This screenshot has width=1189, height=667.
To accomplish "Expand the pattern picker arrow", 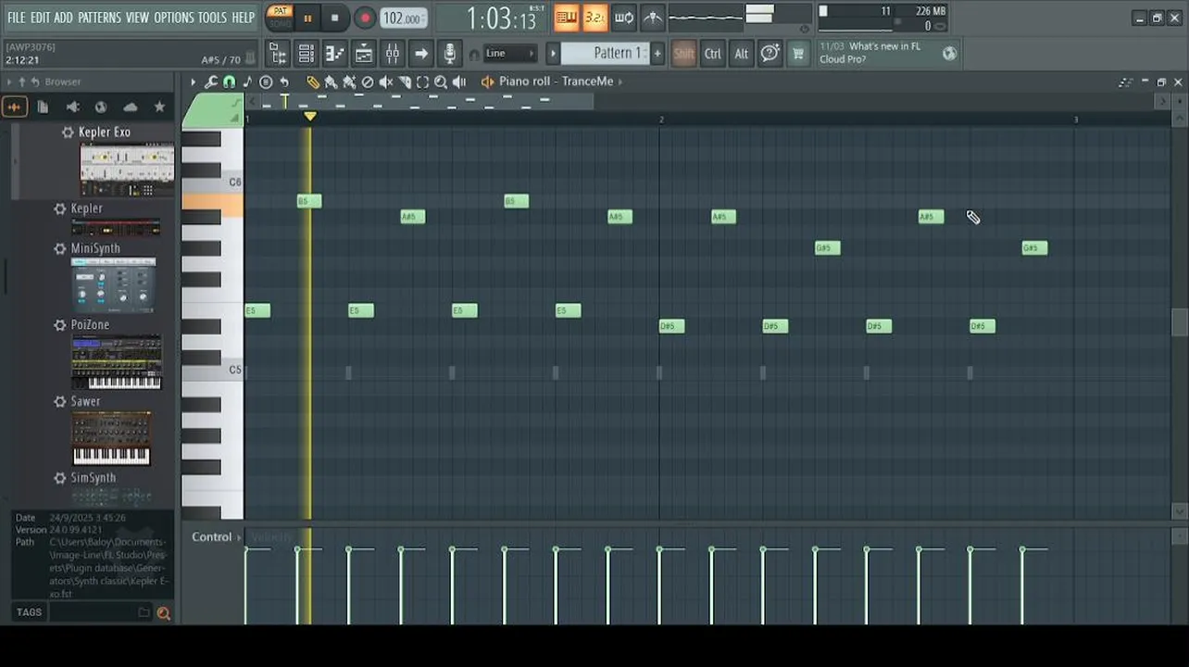I will 553,54.
